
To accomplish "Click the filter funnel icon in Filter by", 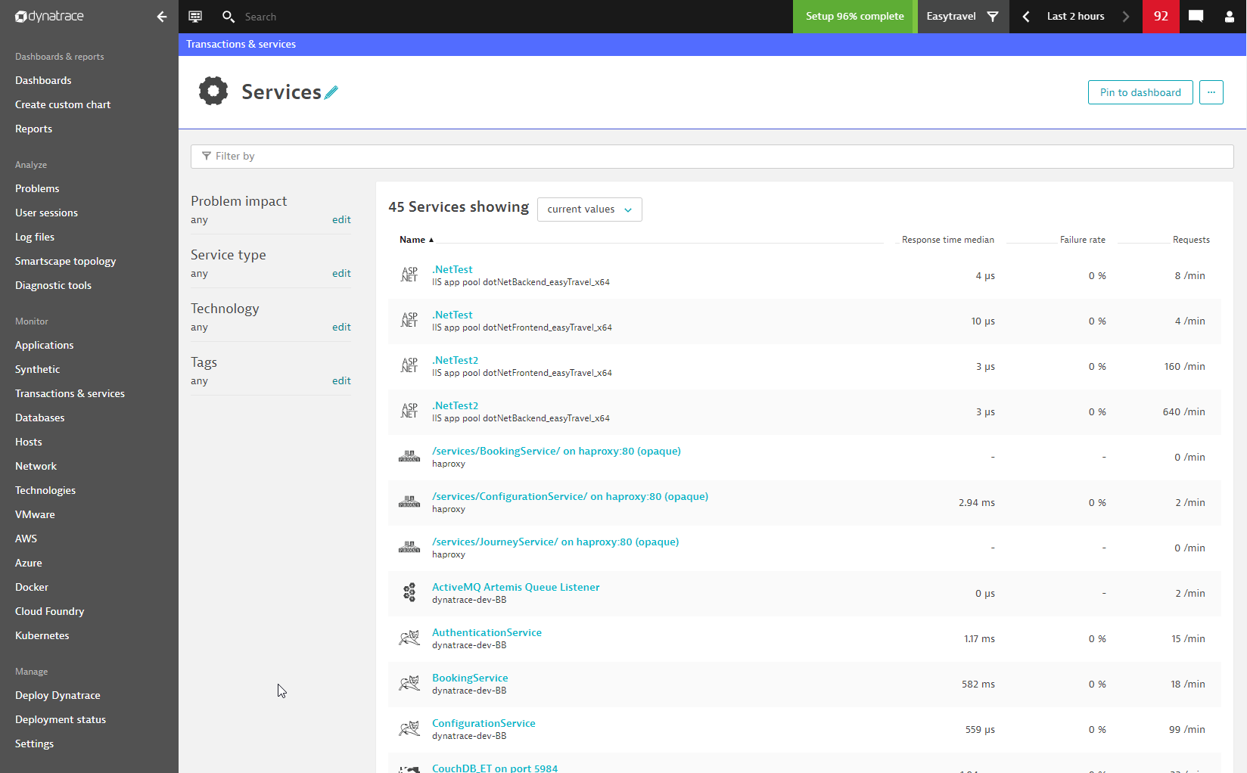I will [206, 156].
